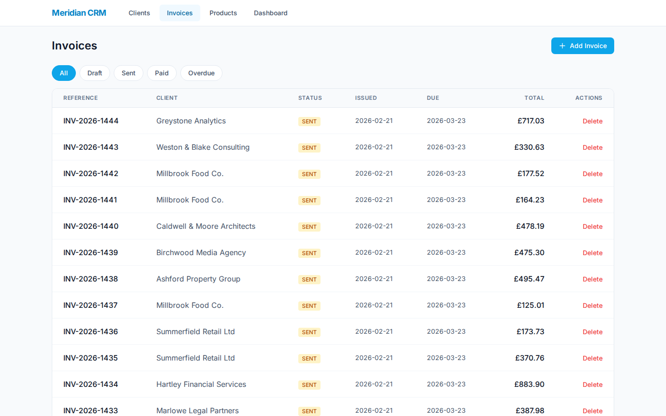Click the total £717.03
This screenshot has width=666, height=416.
coord(531,121)
